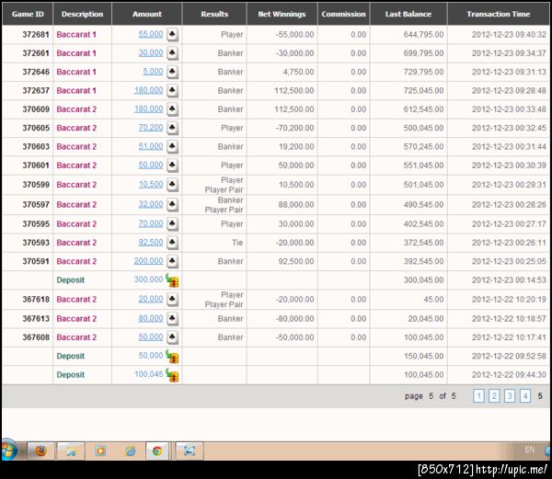This screenshot has width=552, height=479.
Task: Open the 5,000 amount link
Action: tap(153, 72)
